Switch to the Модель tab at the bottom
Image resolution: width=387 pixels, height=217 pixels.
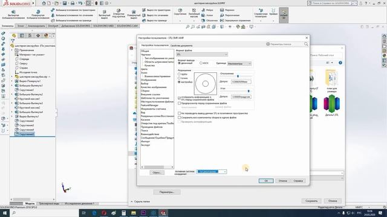[30, 204]
